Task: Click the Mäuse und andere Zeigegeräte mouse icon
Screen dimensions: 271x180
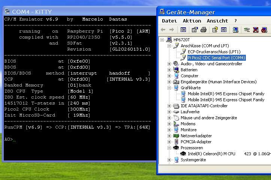Action: tap(176, 118)
